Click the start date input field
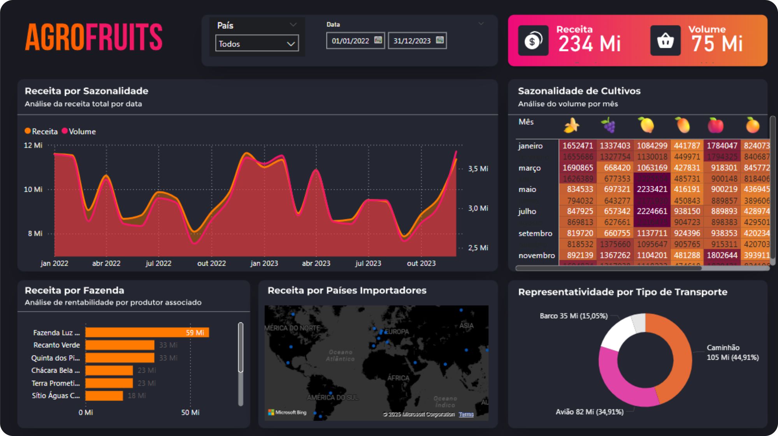Viewport: 778px width, 436px height. [350, 41]
